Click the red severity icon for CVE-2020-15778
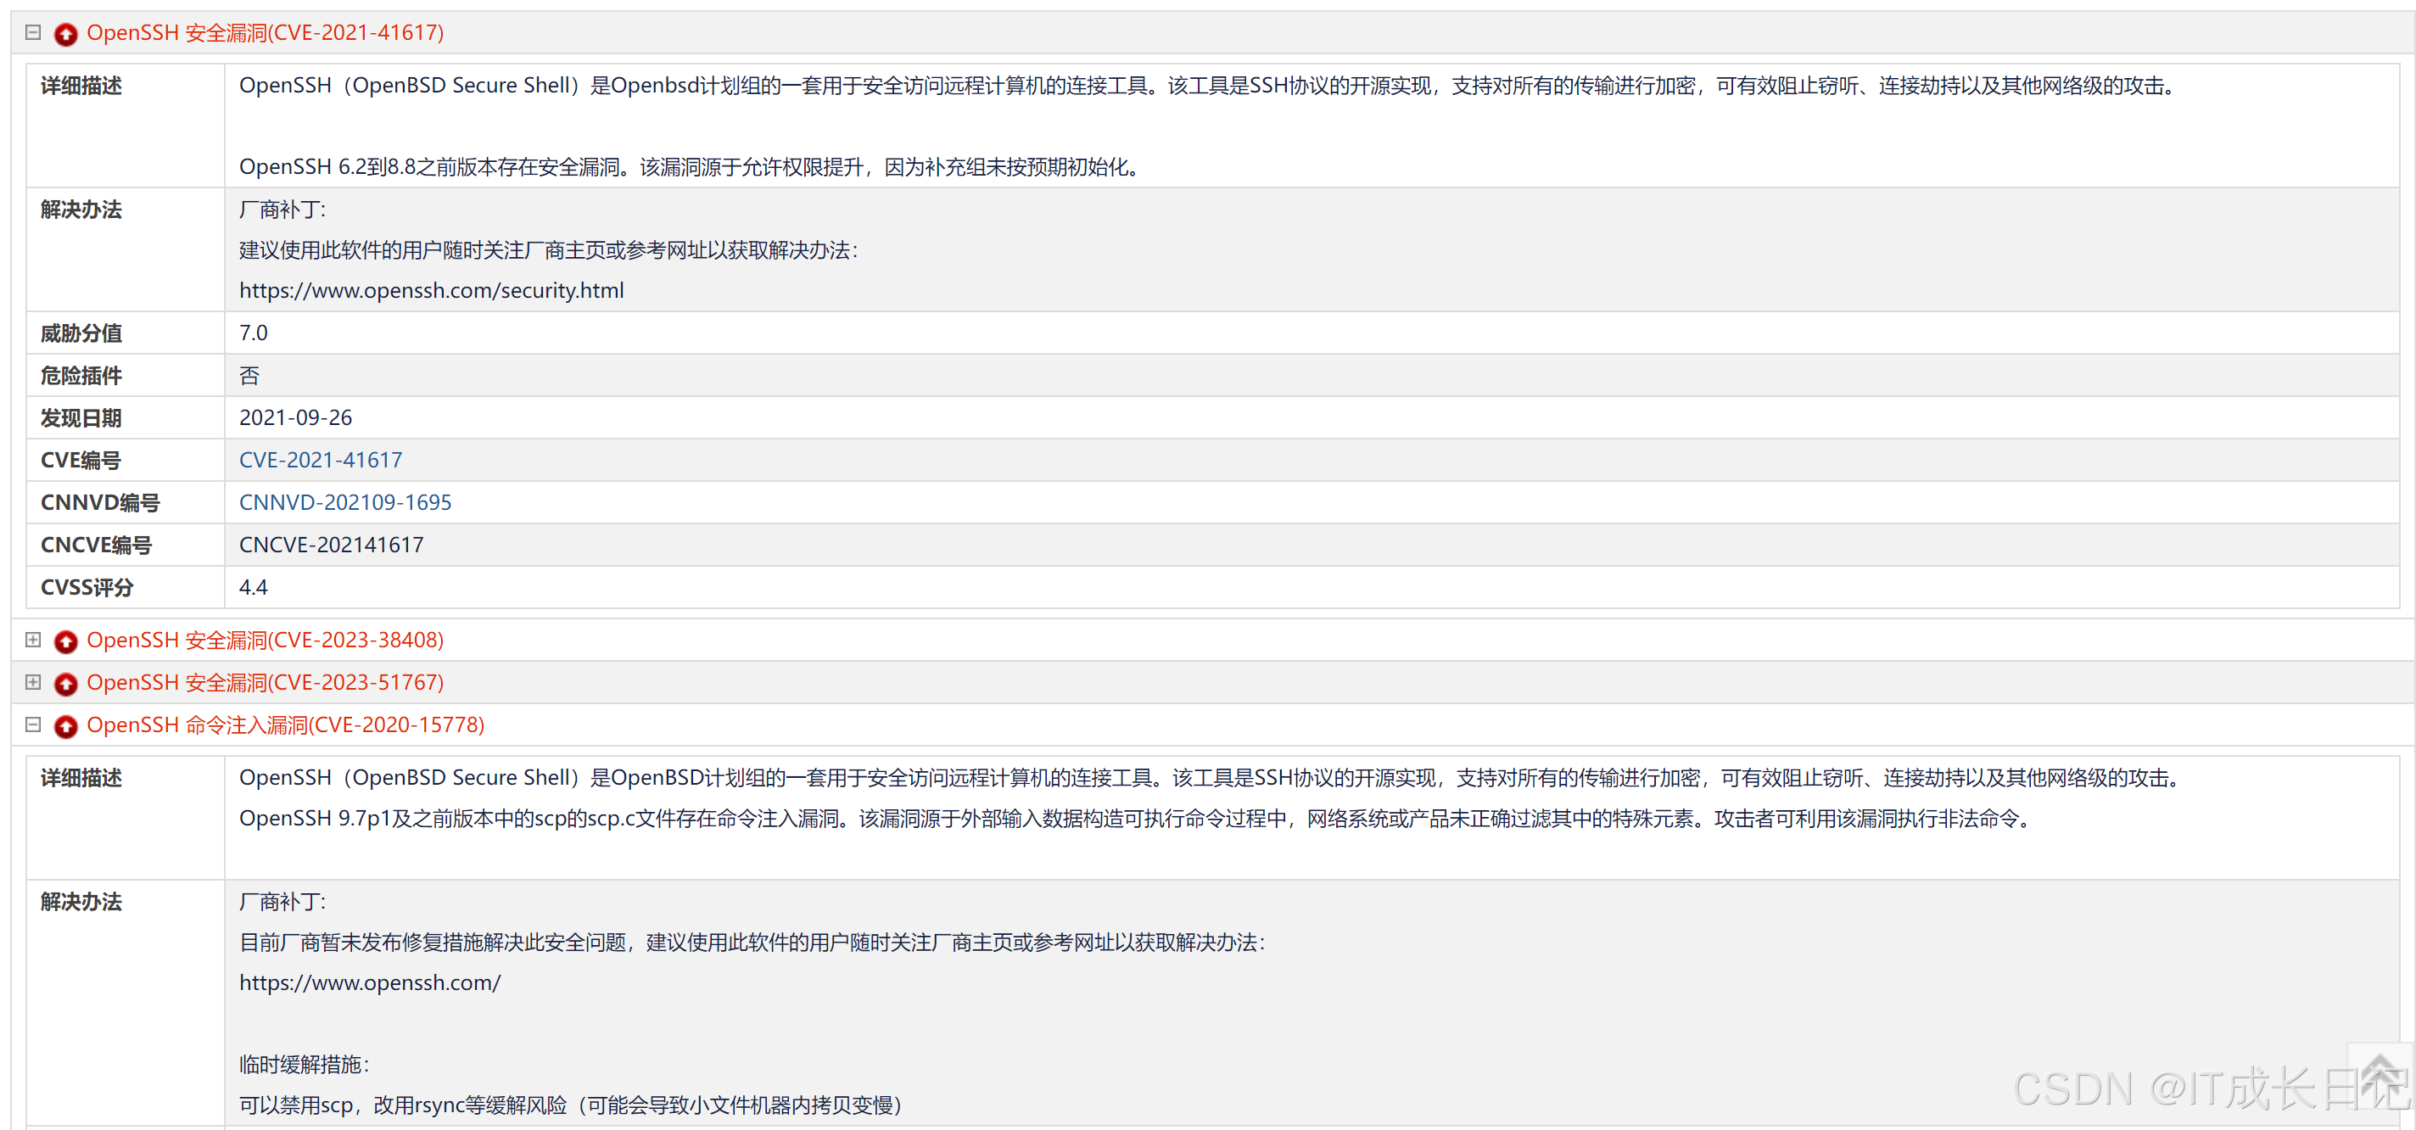 [x=65, y=726]
